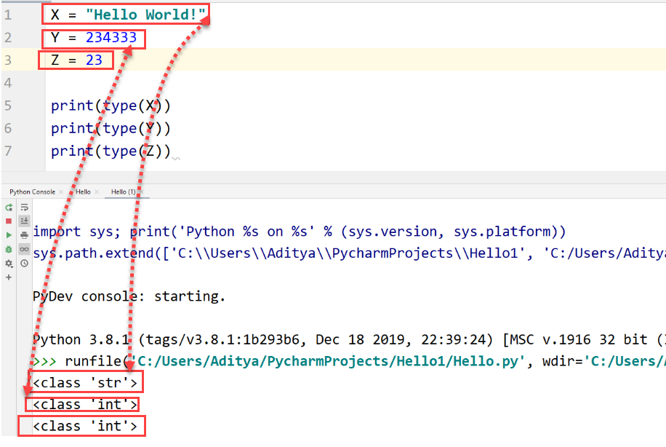Click the console prompt line with runfile
The width and height of the screenshot is (666, 447).
(x=349, y=361)
